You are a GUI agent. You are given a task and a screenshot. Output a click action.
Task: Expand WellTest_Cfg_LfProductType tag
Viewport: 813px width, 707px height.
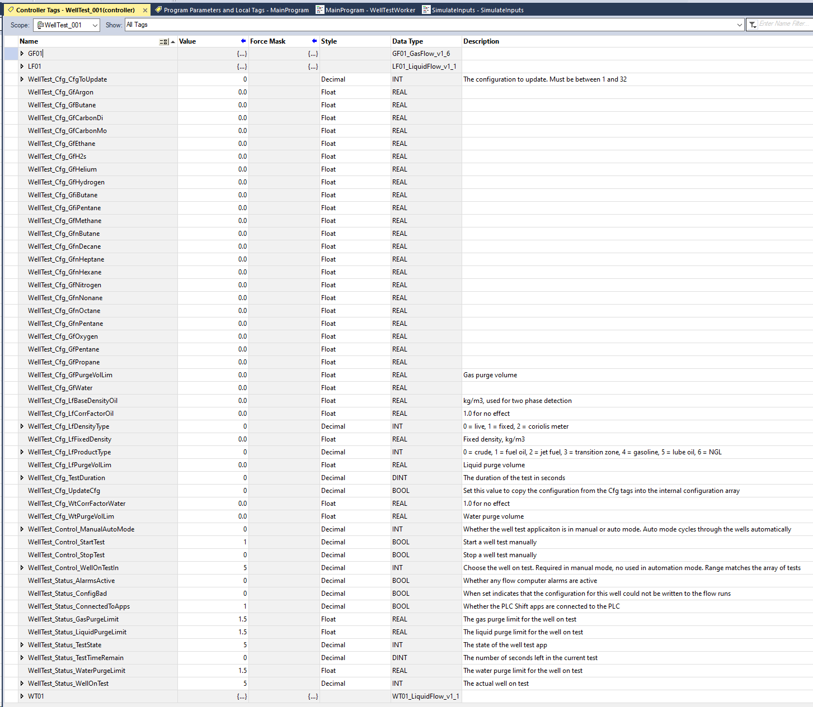pos(22,452)
